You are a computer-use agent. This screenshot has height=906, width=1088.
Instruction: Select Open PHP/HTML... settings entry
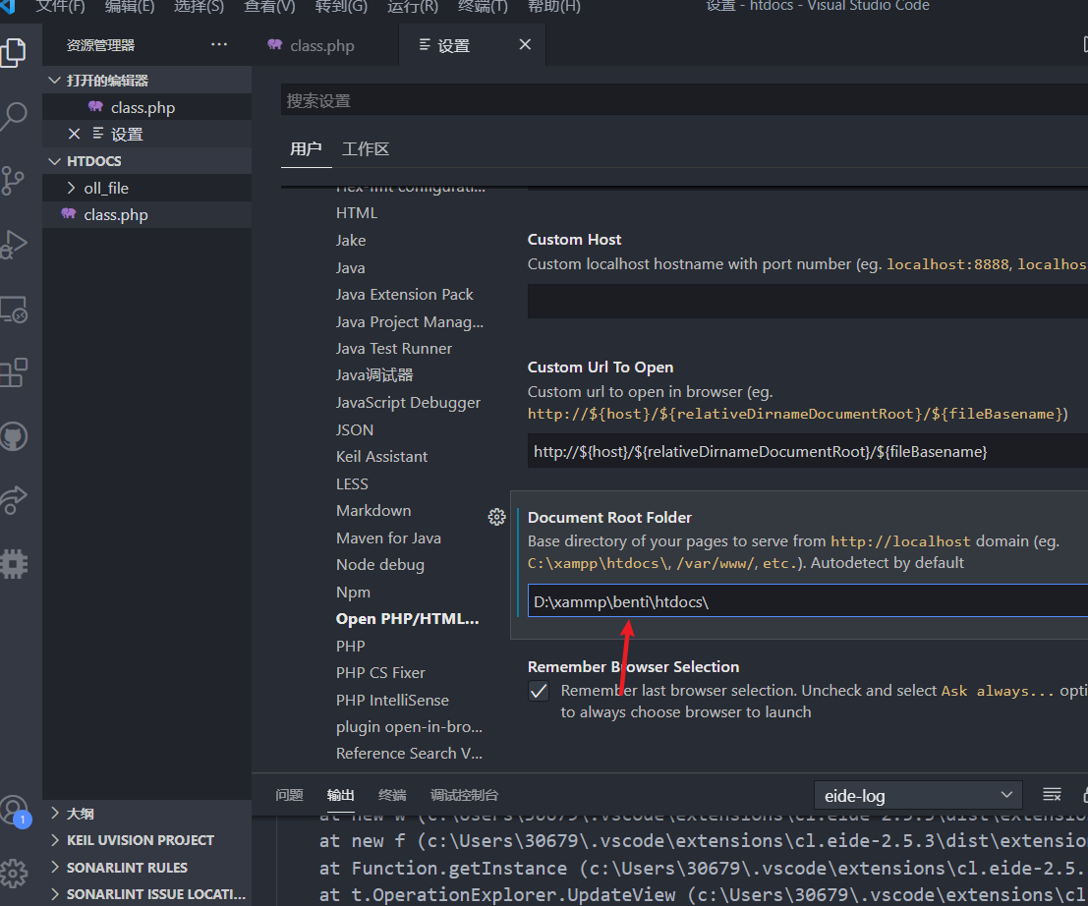407,619
